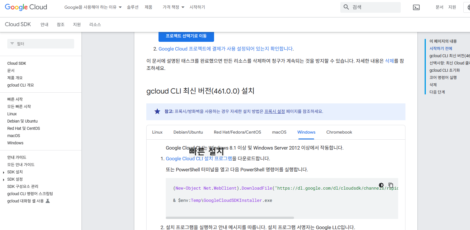This screenshot has height=230, width=470.
Task: Switch to the 리소스 tab
Action: (x=95, y=24)
